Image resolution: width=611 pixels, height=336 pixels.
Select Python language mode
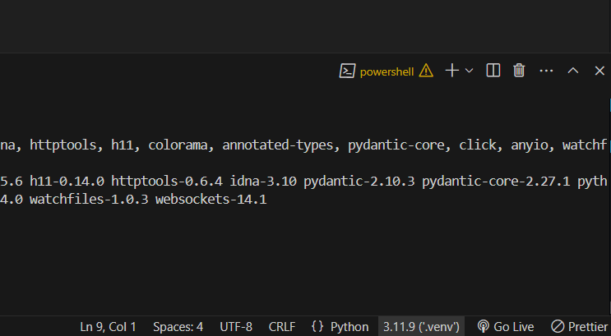(x=349, y=327)
